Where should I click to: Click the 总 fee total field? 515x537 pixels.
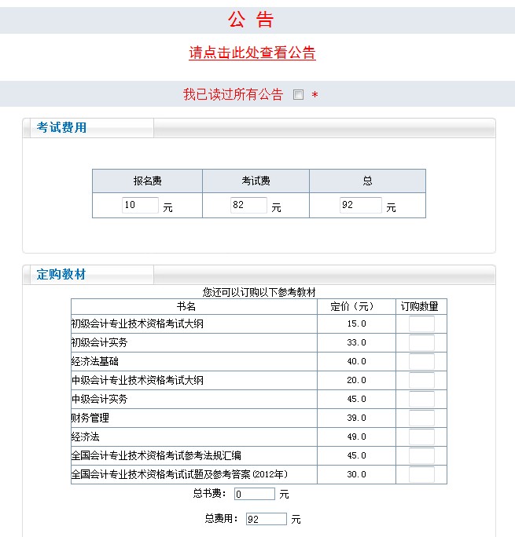point(360,206)
